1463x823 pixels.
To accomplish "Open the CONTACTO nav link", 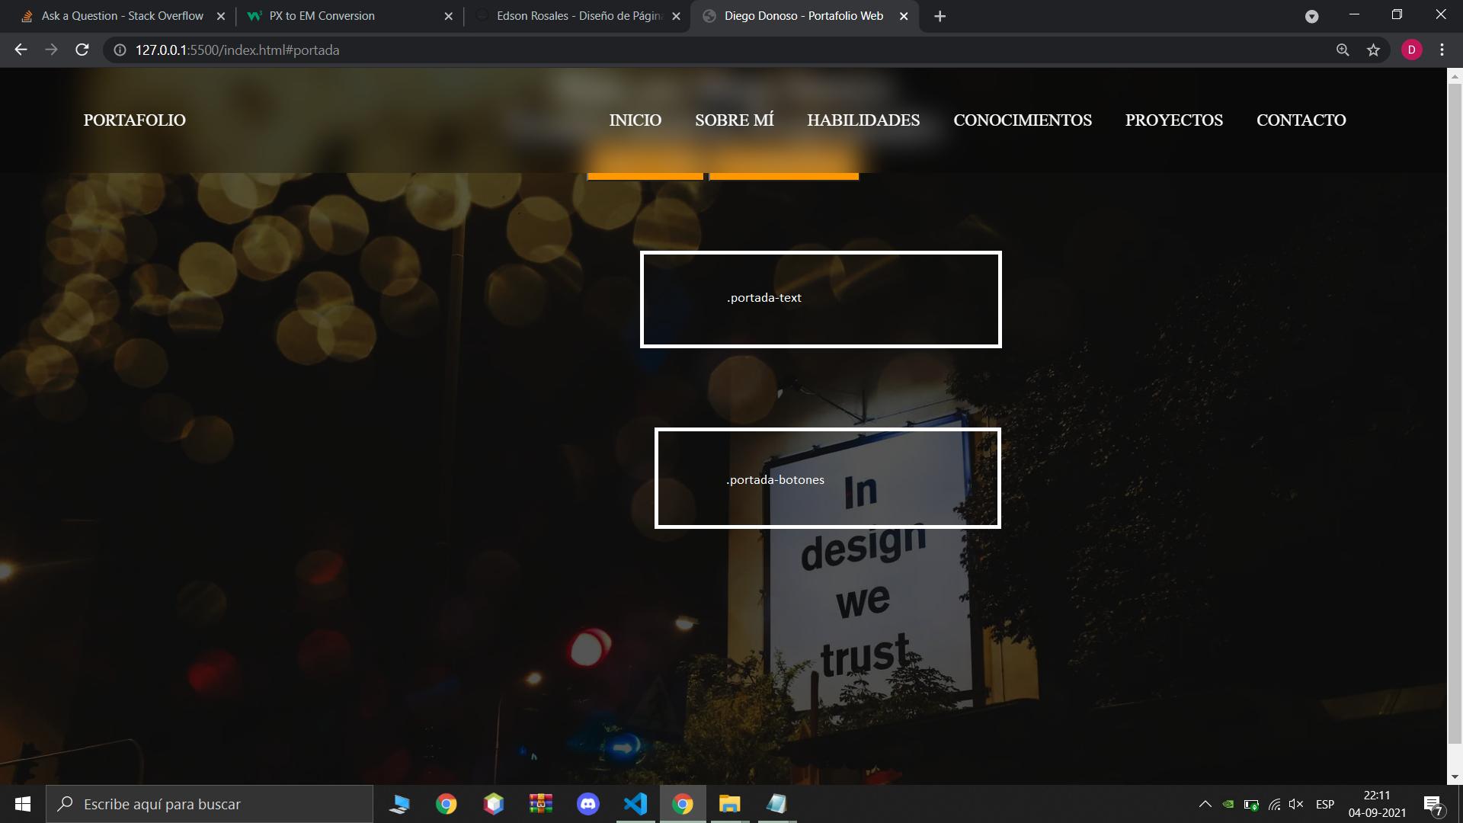I will (x=1301, y=120).
